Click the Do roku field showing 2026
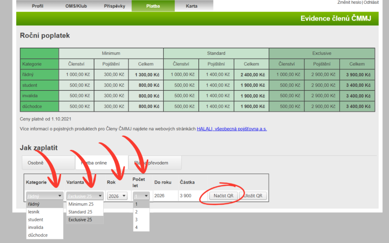This screenshot has width=389, height=243. tap(165, 196)
